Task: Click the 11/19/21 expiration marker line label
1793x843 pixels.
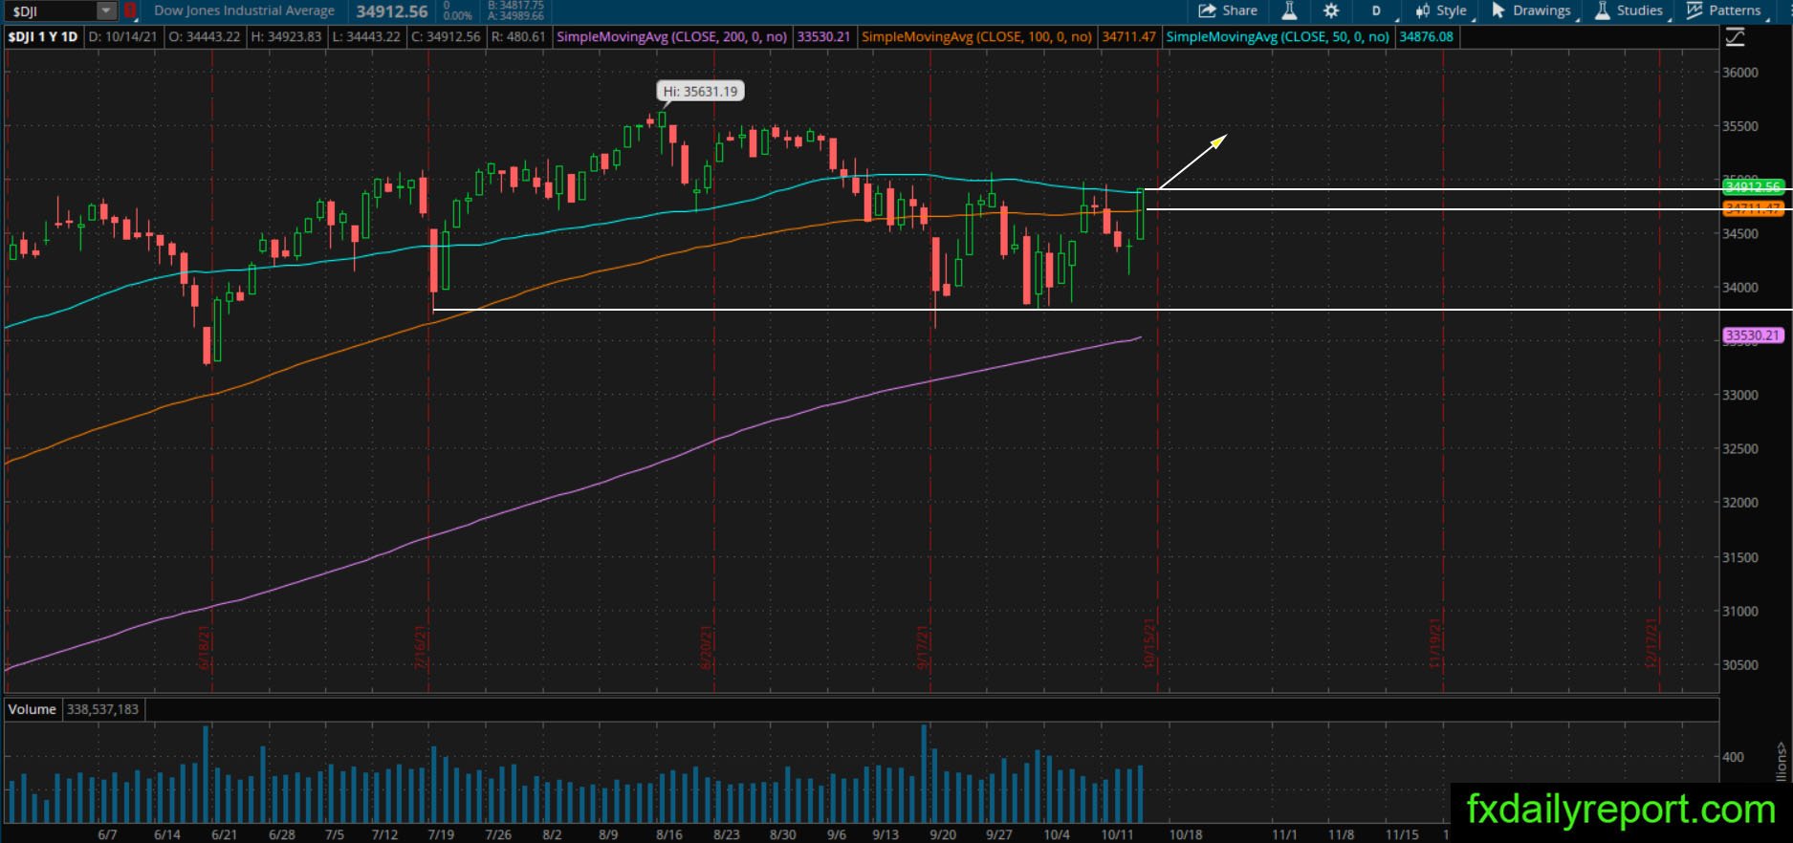Action: tap(1435, 643)
